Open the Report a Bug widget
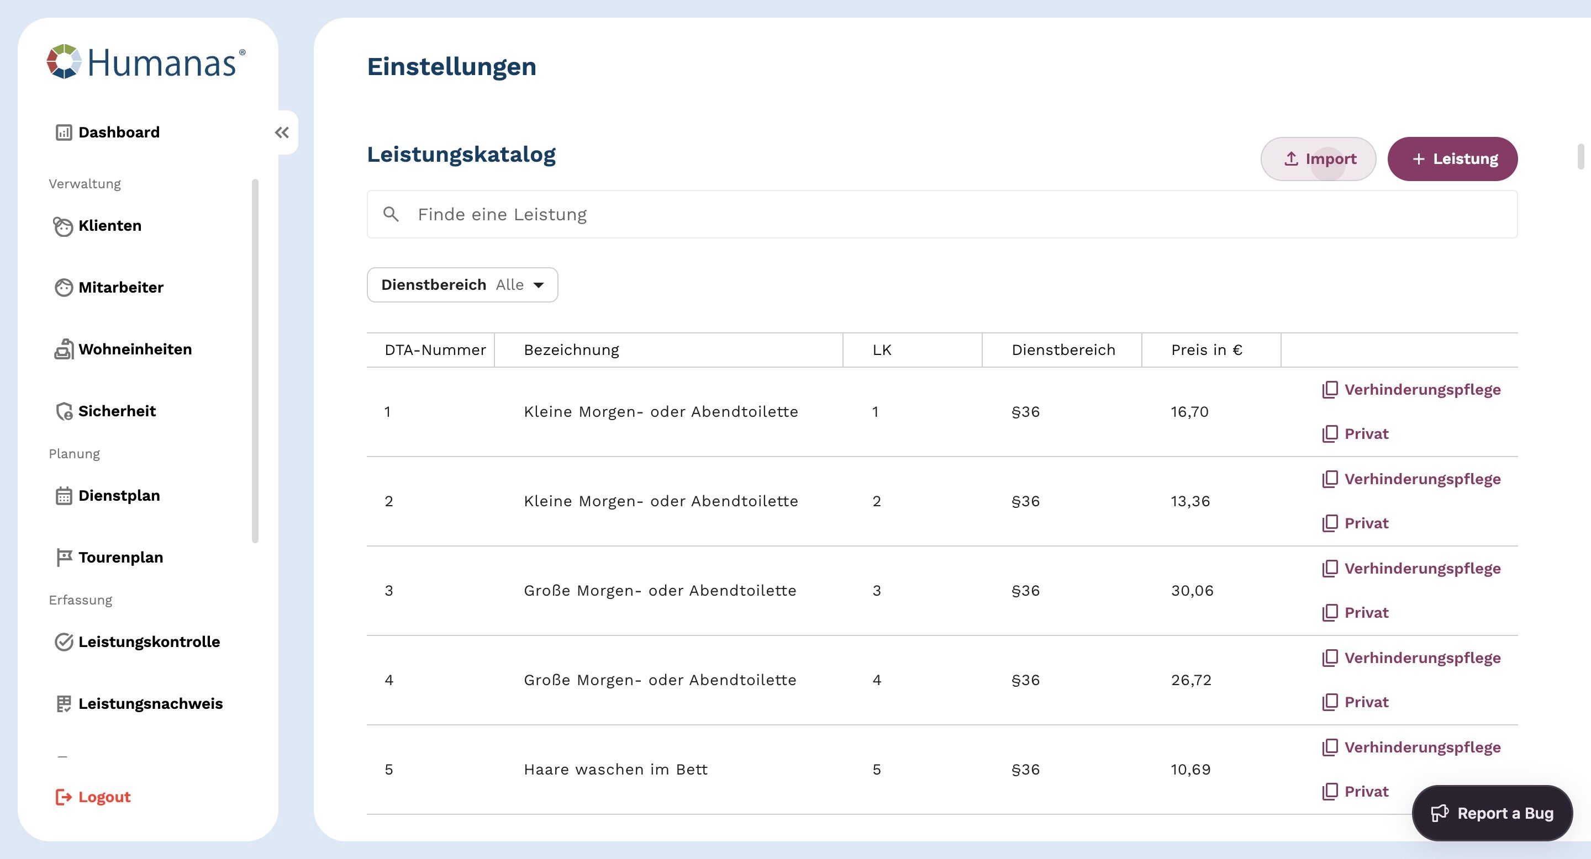 click(x=1492, y=813)
